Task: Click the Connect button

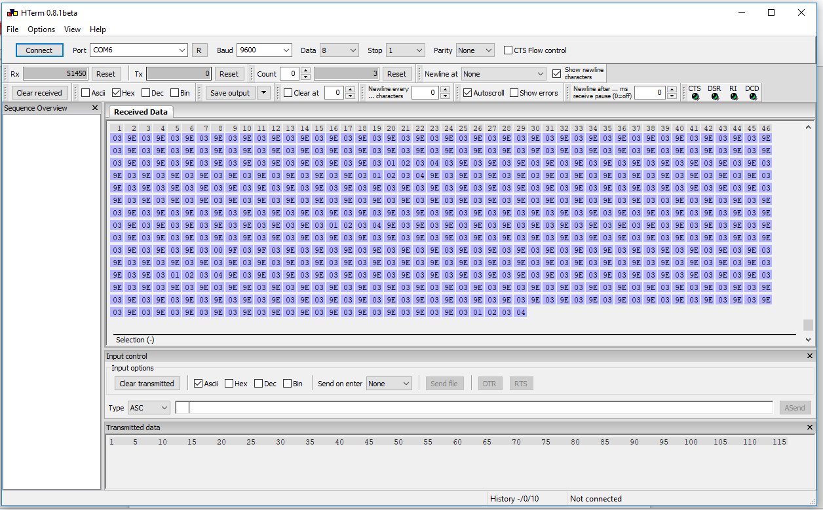Action: pyautogui.click(x=39, y=50)
